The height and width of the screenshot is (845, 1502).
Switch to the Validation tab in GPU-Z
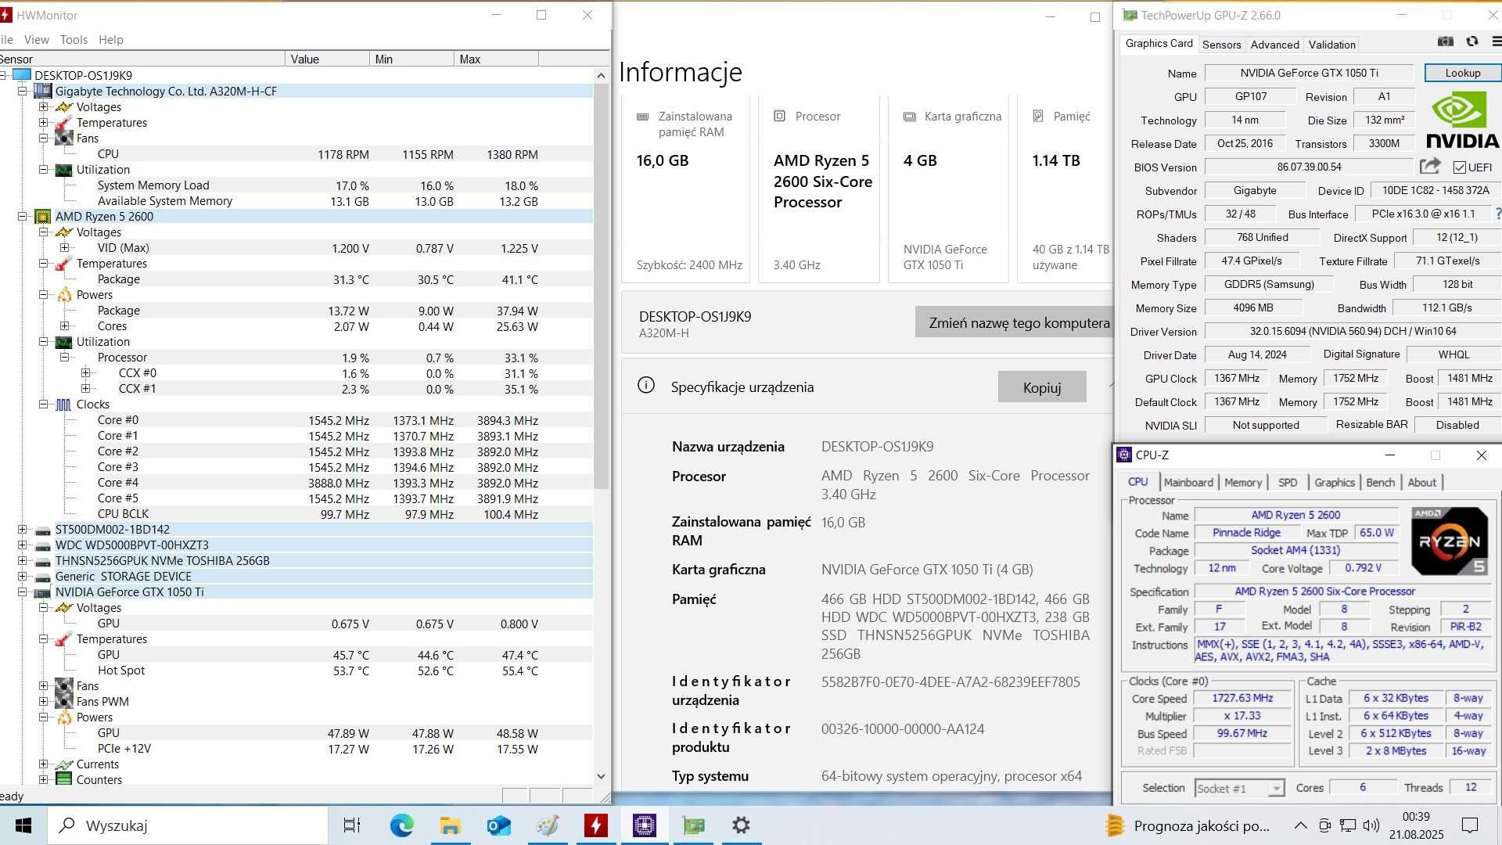tap(1331, 45)
